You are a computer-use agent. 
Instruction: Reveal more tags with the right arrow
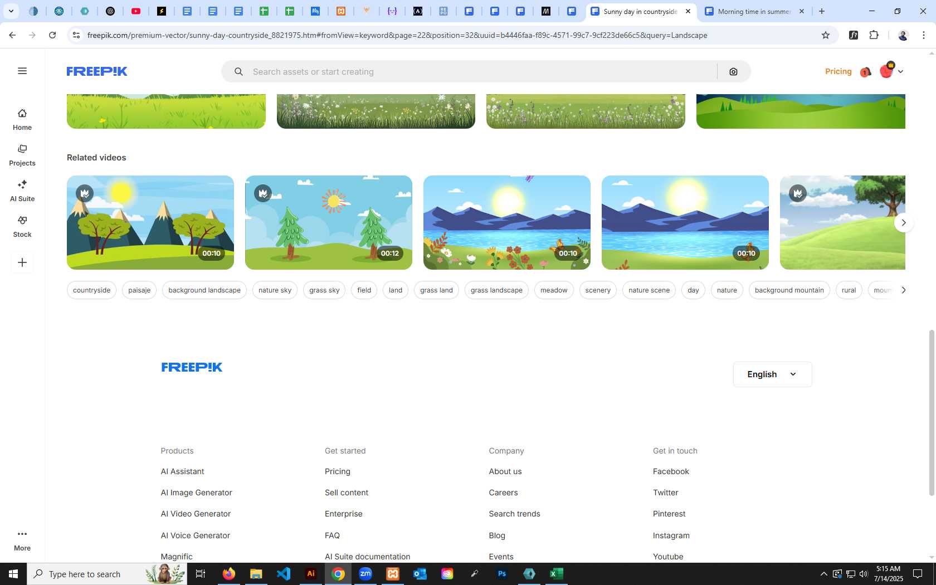tap(904, 290)
